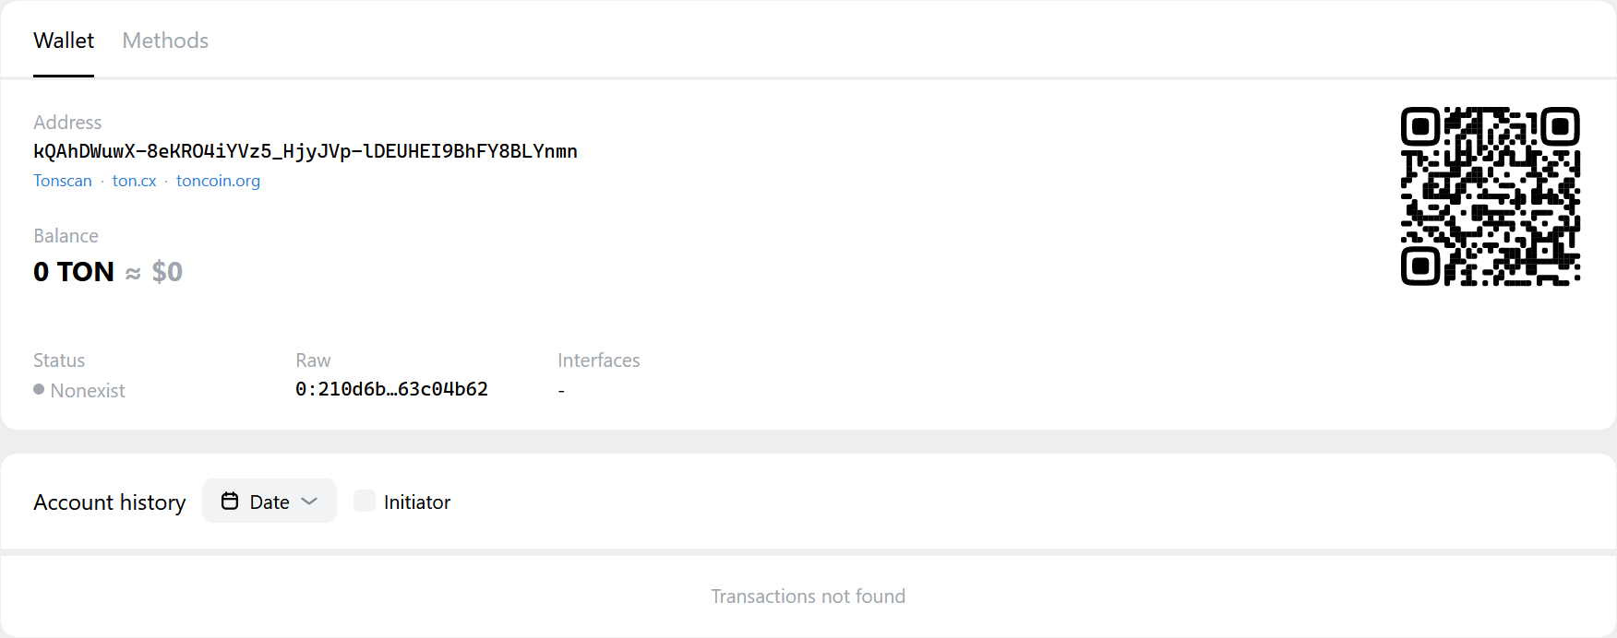Click the Account history heading

[109, 502]
